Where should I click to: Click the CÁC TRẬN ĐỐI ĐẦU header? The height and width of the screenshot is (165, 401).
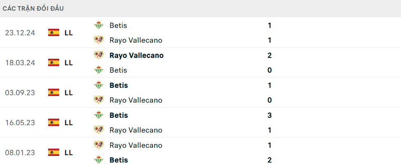[x=33, y=8]
